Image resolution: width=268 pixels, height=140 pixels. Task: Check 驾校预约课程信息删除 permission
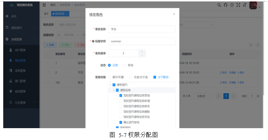pos(121,112)
